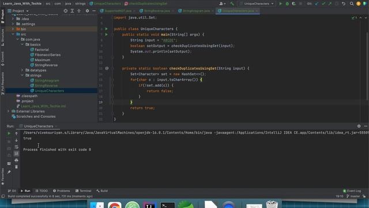
Task: Toggle scroll to end in Run console
Action: (x=16, y=154)
